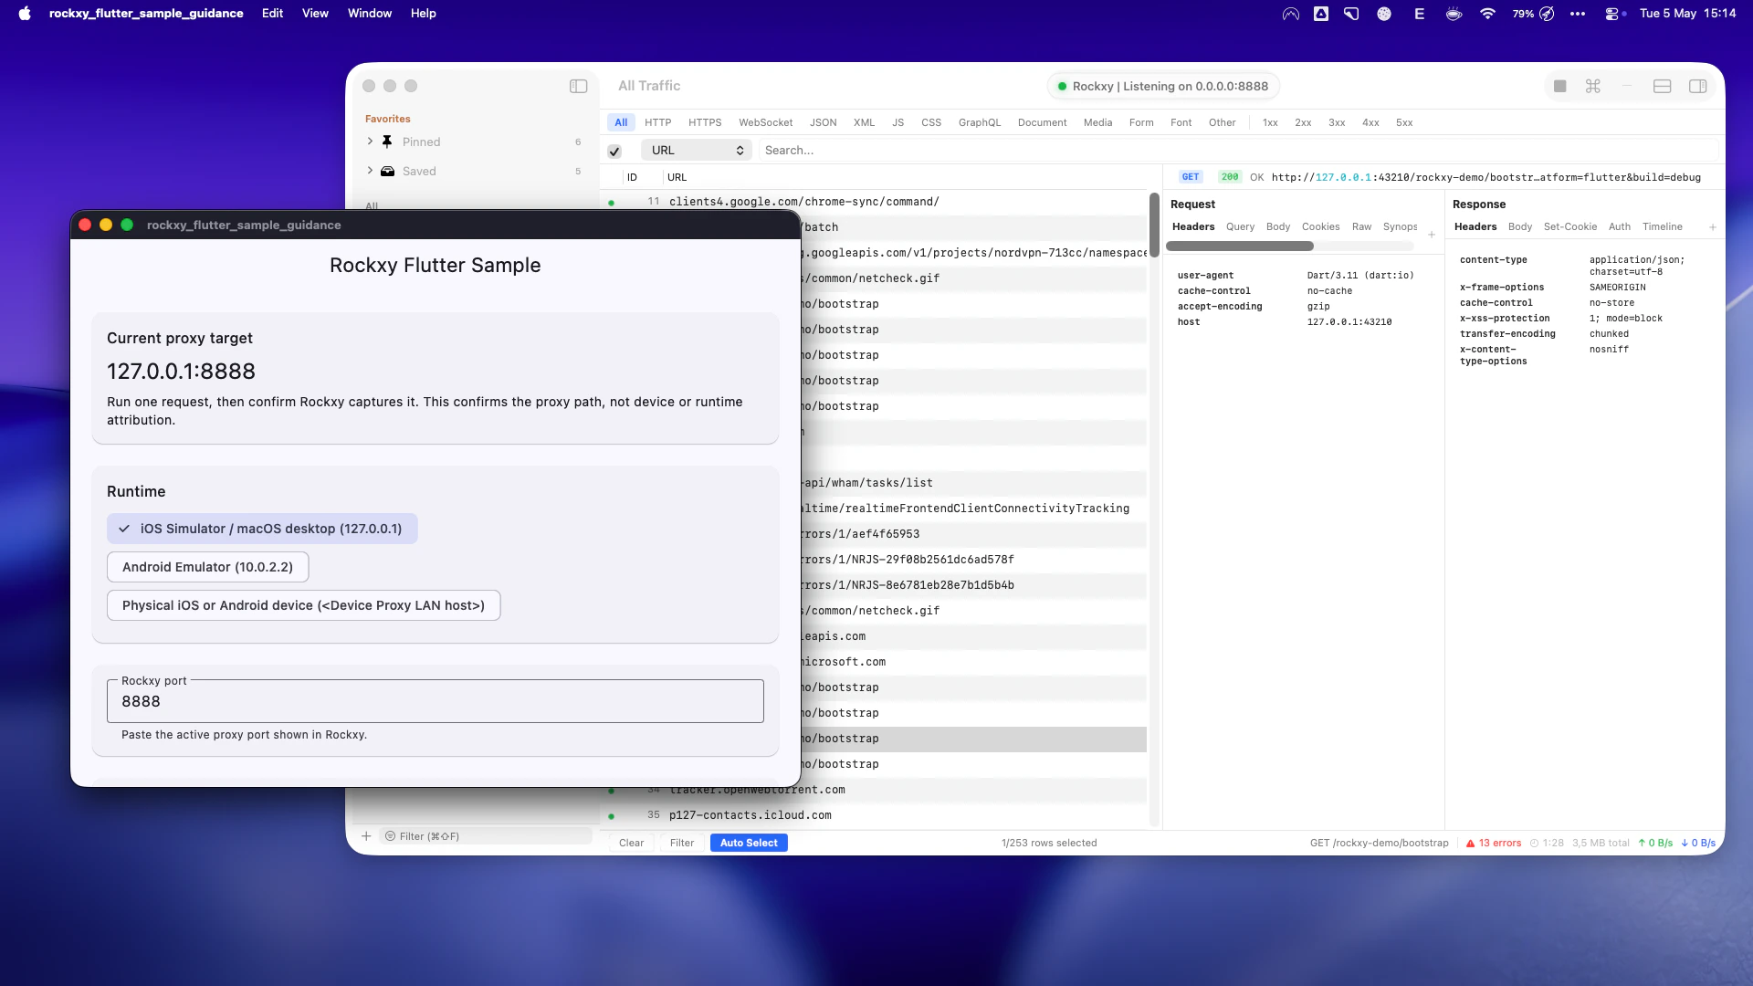Open the Edit menu
The width and height of the screenshot is (1753, 986).
272,13
